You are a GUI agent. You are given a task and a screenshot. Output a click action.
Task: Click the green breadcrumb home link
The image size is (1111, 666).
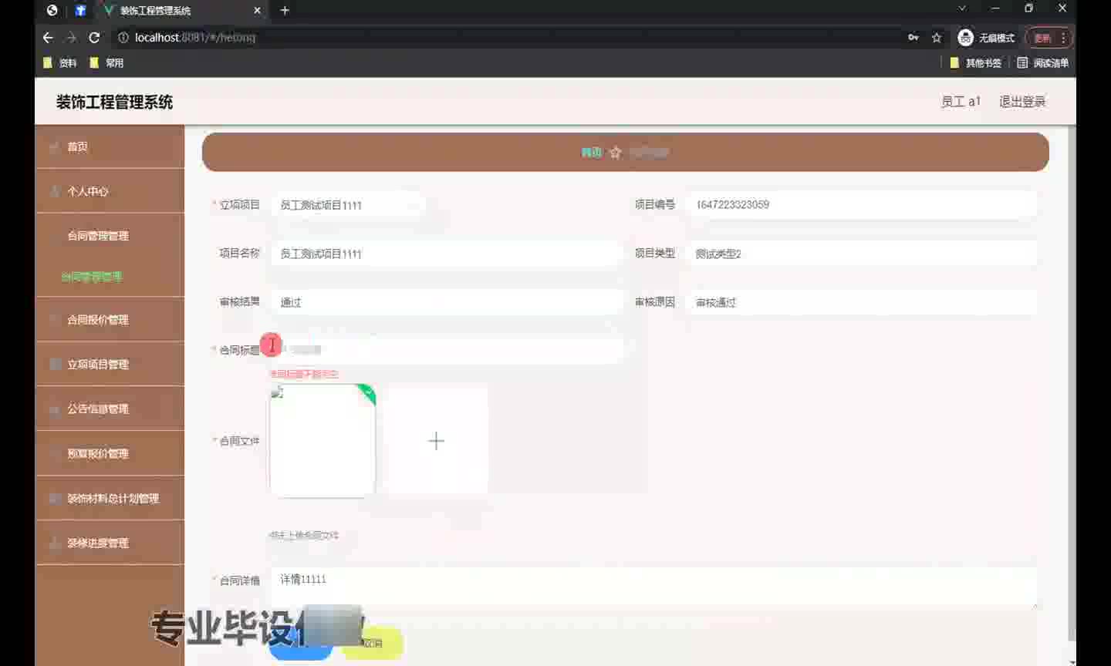[x=591, y=153]
